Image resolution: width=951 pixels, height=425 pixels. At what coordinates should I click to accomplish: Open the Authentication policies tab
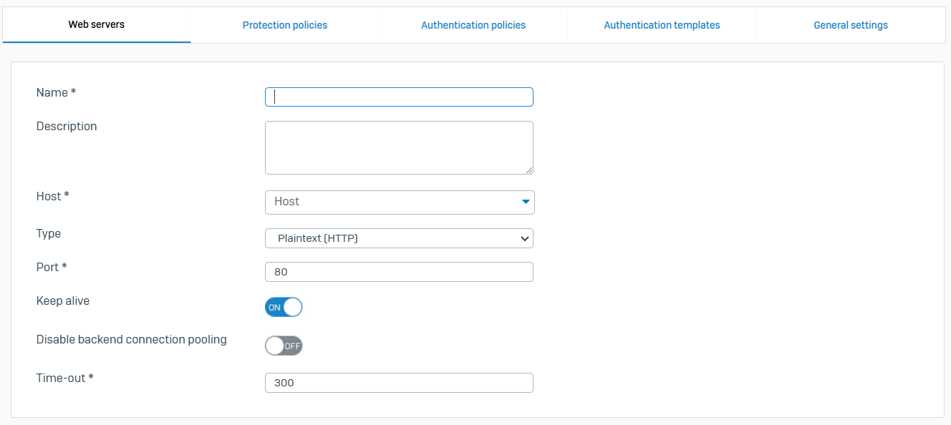pos(473,25)
